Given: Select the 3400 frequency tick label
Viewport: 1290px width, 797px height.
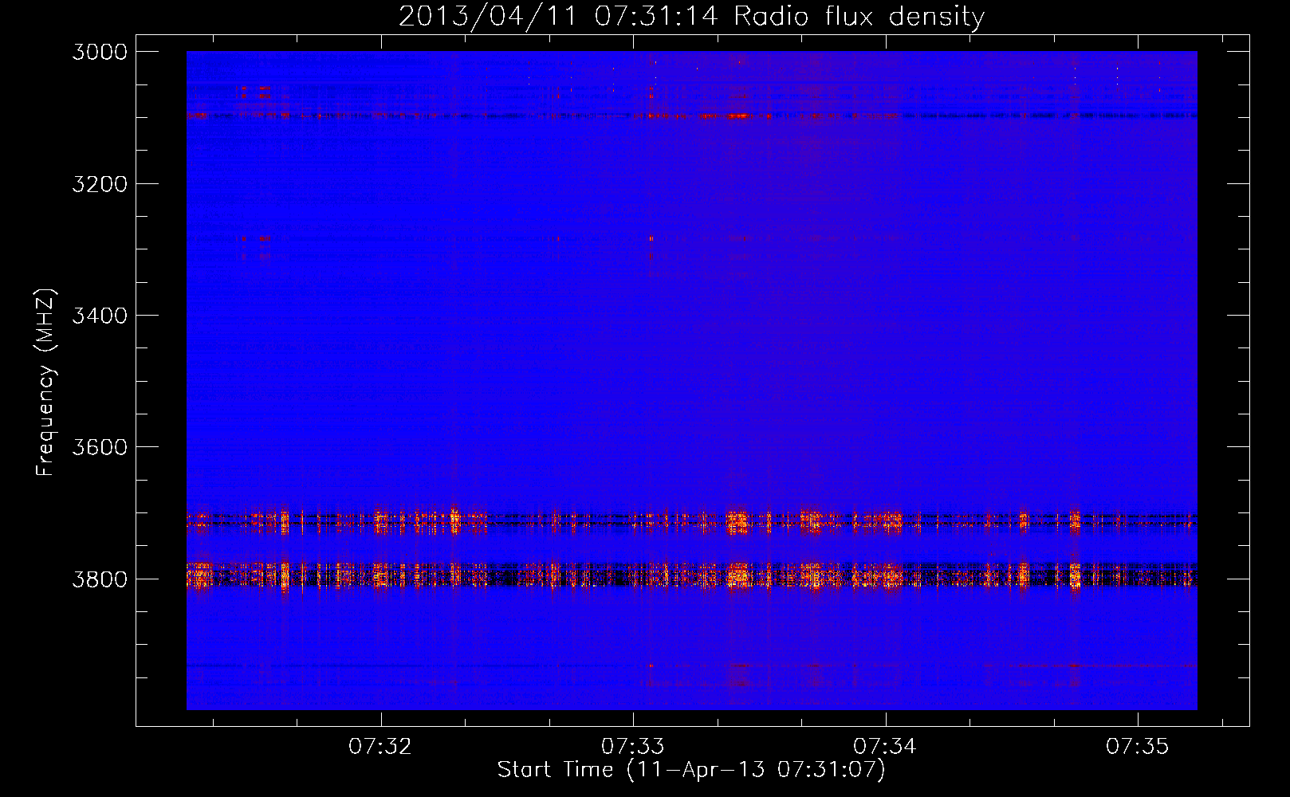Looking at the screenshot, I should (x=100, y=316).
